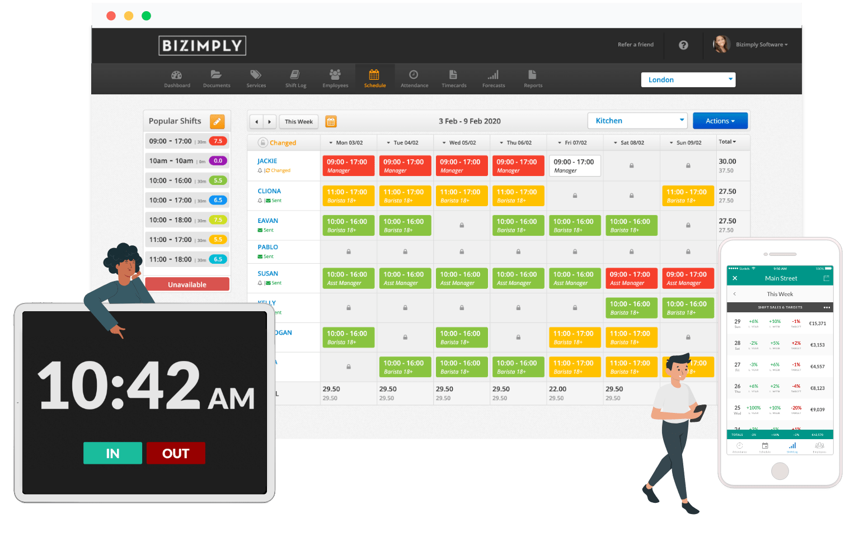Tap the red OUT clock button
The width and height of the screenshot is (845, 547).
pyautogui.click(x=176, y=453)
